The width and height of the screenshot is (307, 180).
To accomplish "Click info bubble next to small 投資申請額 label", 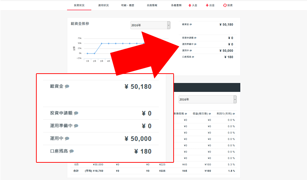I will click(x=195, y=38).
